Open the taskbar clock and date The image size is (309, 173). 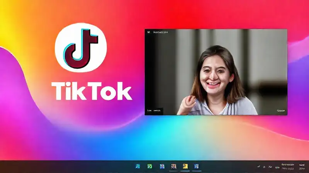click(x=288, y=166)
